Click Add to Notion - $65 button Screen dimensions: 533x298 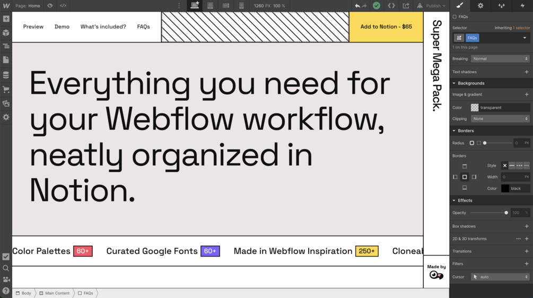(386, 27)
